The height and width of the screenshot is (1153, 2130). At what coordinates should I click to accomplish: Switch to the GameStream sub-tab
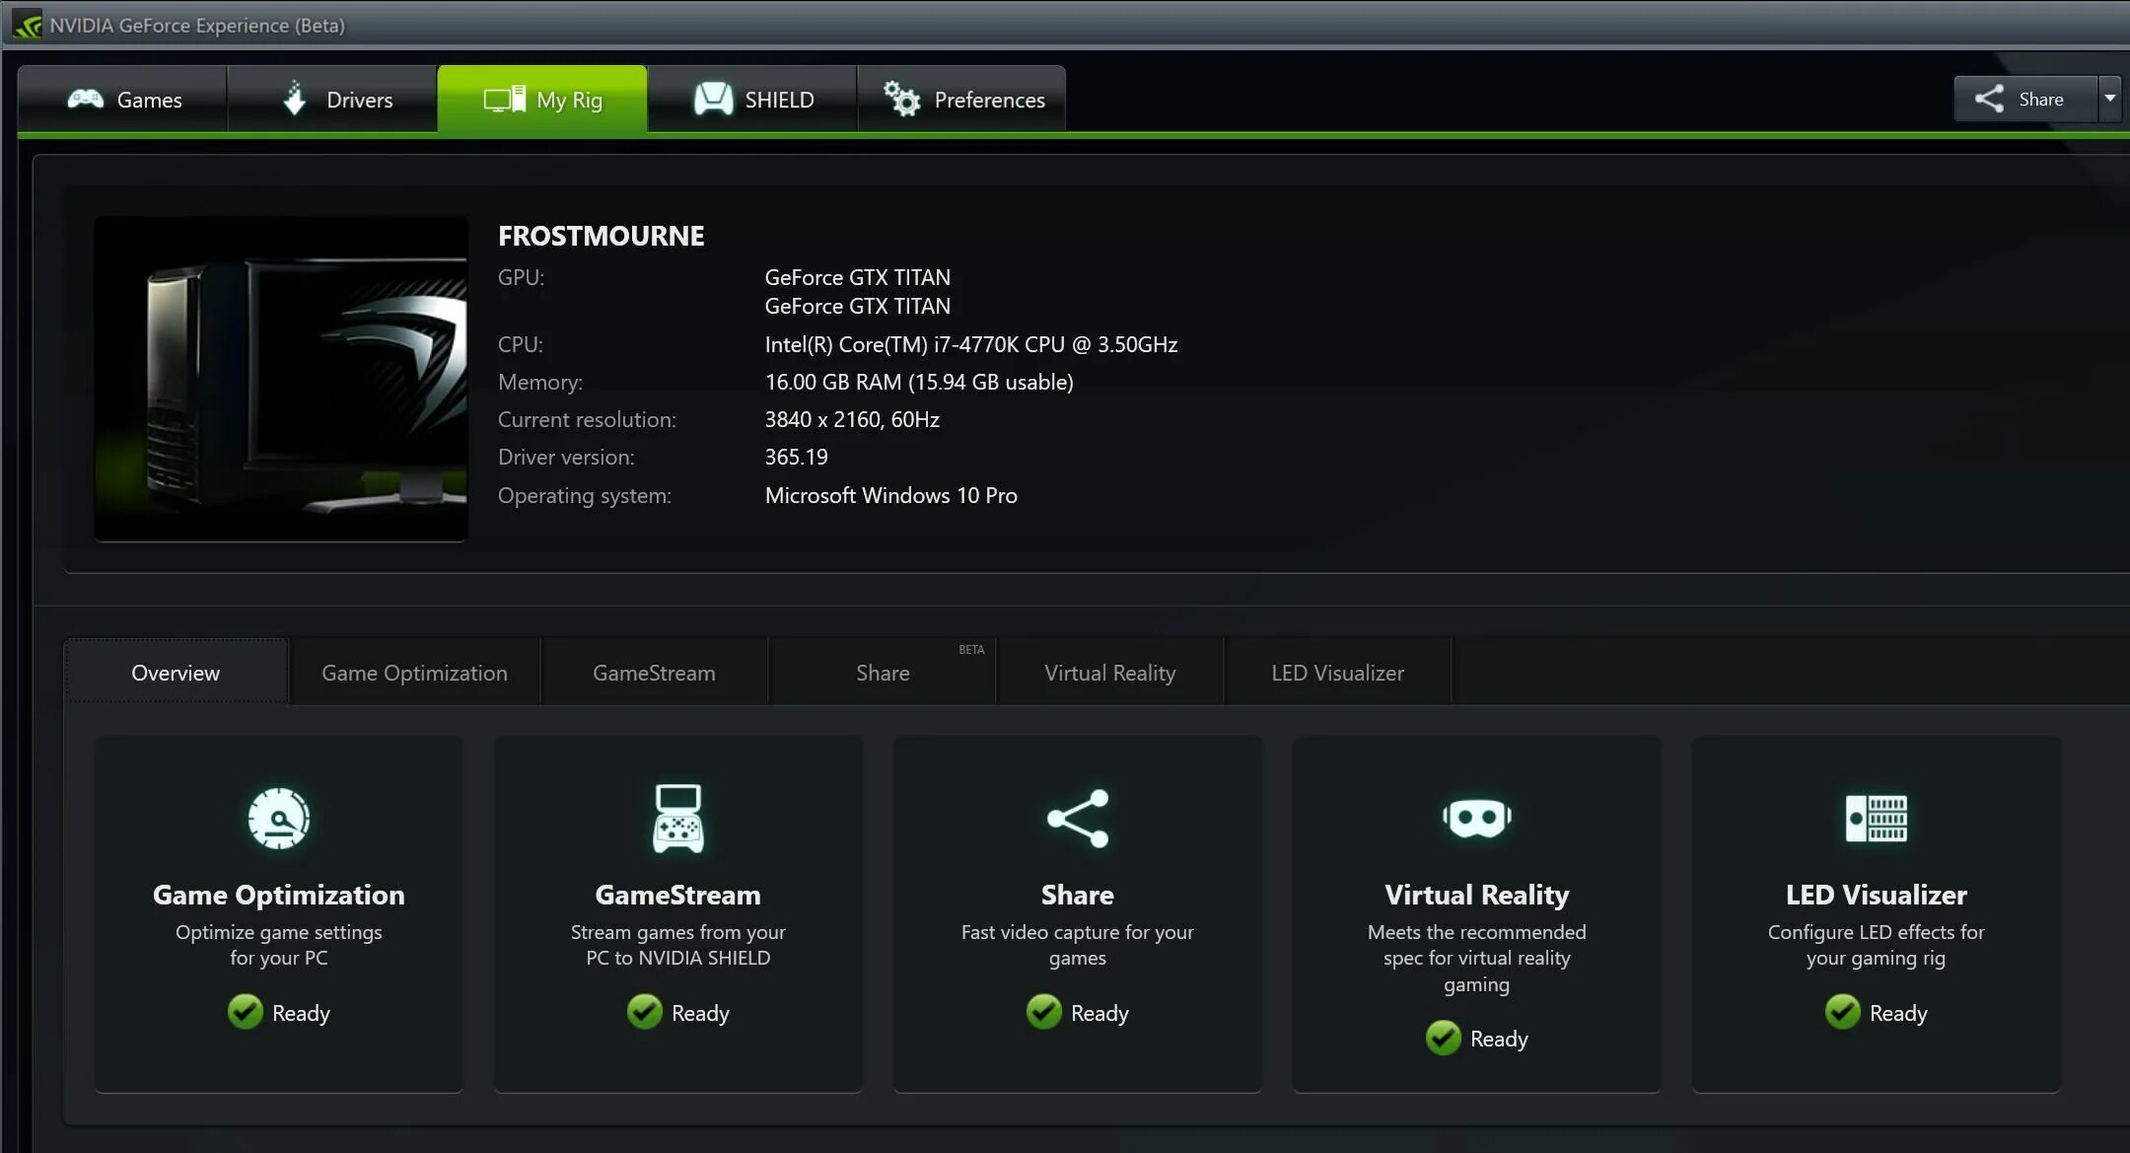coord(655,673)
